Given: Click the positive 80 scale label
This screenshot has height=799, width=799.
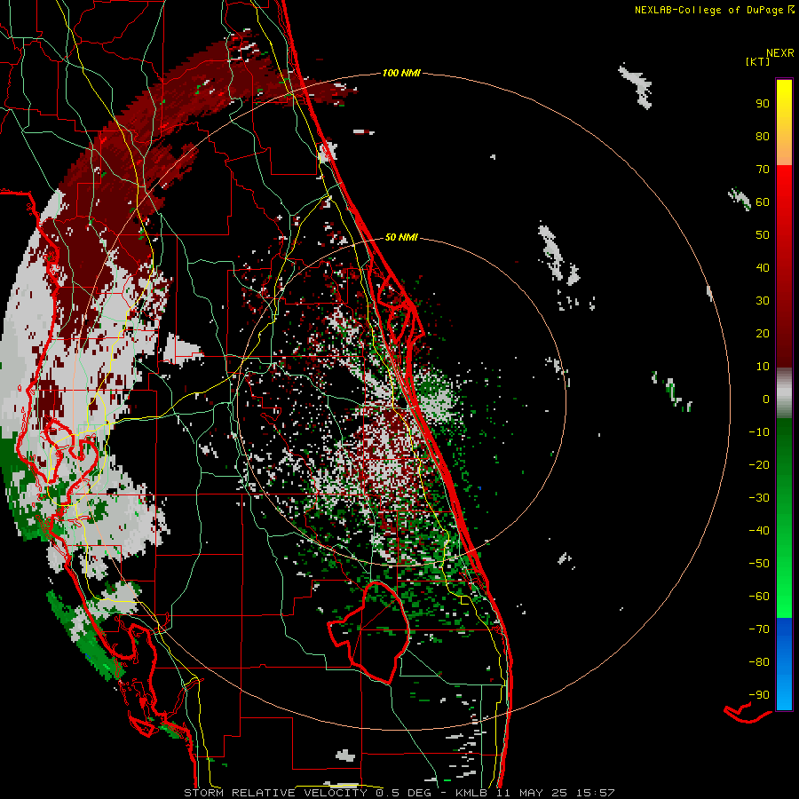Looking at the screenshot, I should pyautogui.click(x=763, y=137).
